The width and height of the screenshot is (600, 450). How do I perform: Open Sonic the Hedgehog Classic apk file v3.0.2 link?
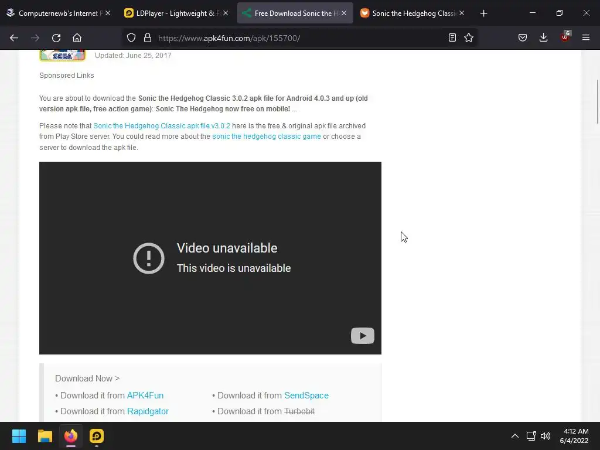162,126
